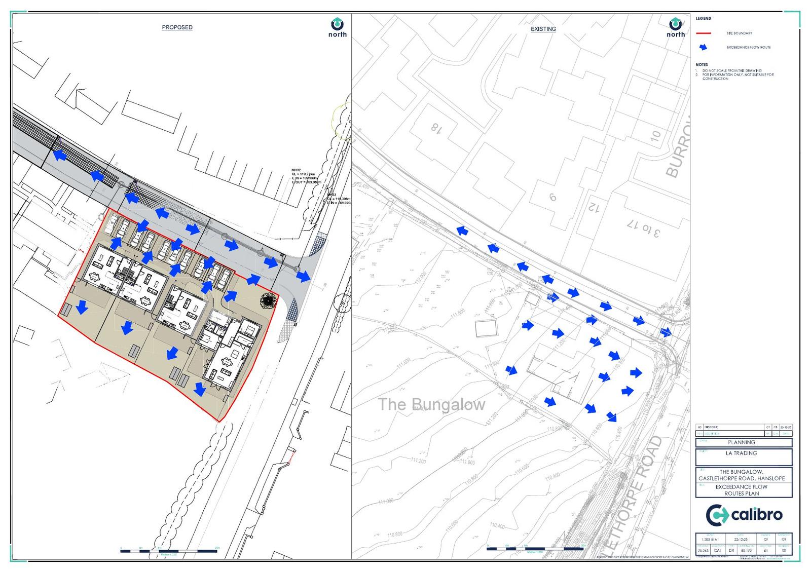Select the LA TRADING client field
This screenshot has width=811, height=573.
741,453
